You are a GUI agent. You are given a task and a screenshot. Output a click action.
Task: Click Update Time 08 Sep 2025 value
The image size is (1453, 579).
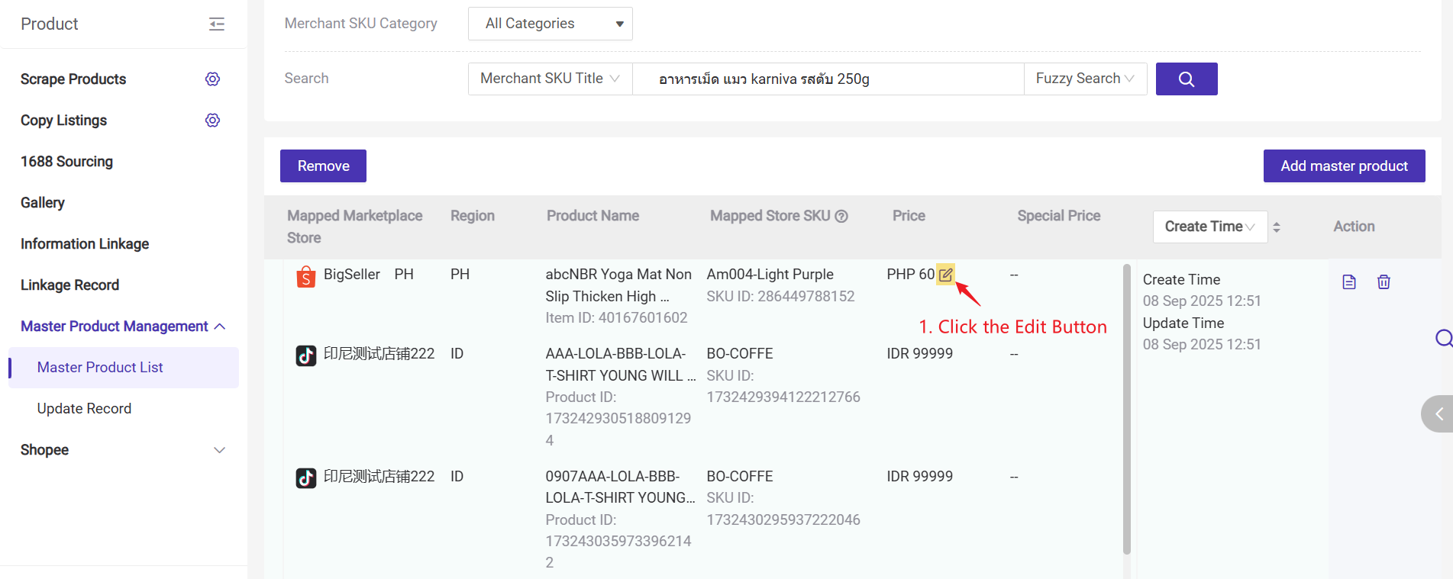point(1202,345)
